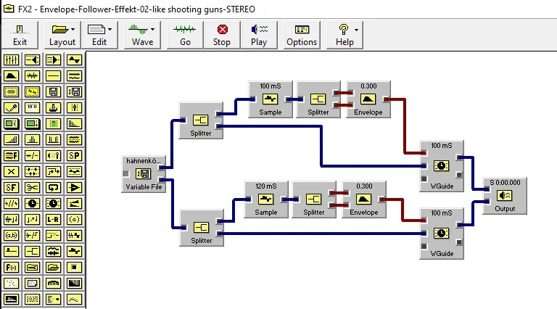This screenshot has width=557, height=309.
Task: Click the Play button in the toolbar
Action: (x=259, y=35)
